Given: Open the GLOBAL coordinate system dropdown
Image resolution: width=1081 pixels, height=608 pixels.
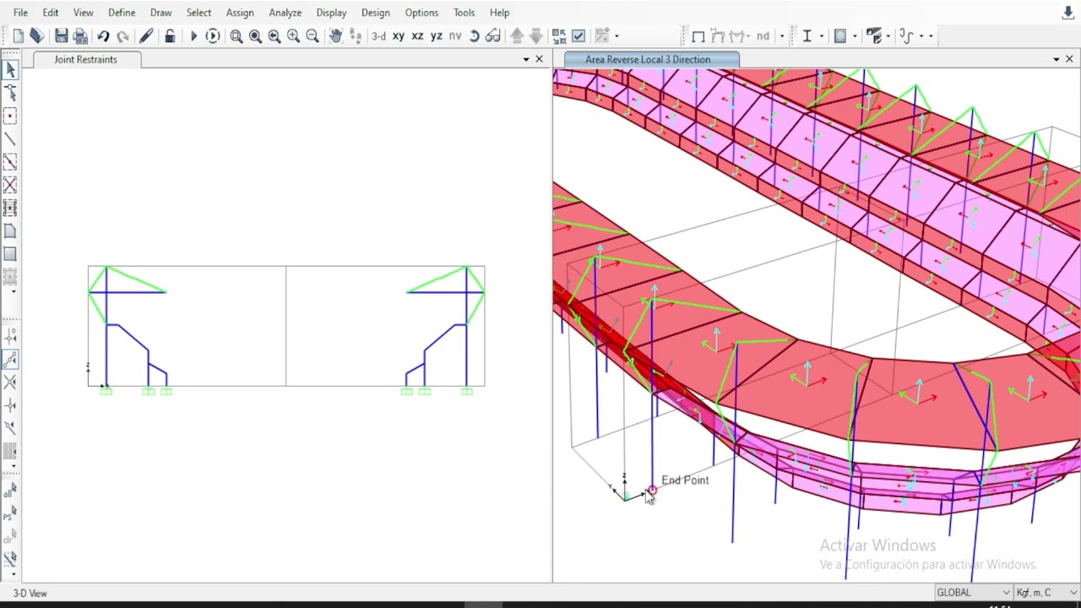Looking at the screenshot, I should 973,593.
